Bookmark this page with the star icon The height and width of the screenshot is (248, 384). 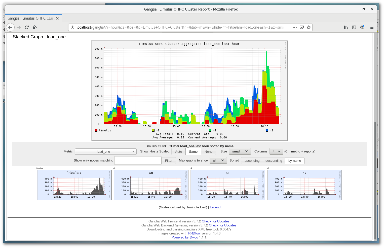309,27
